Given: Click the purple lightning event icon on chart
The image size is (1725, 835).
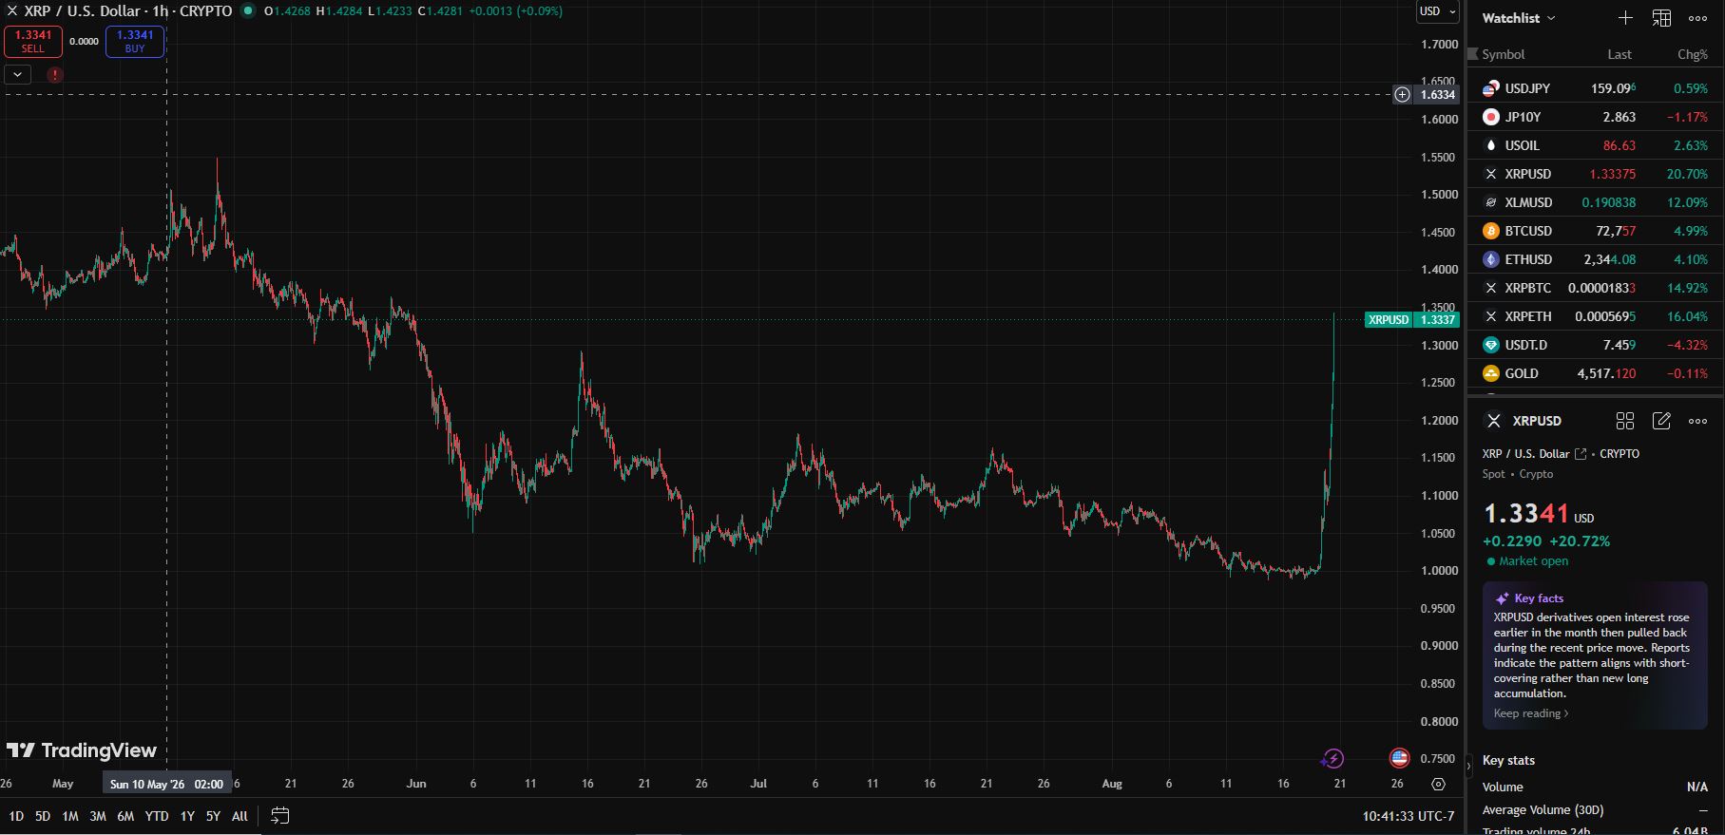Looking at the screenshot, I should [x=1332, y=758].
